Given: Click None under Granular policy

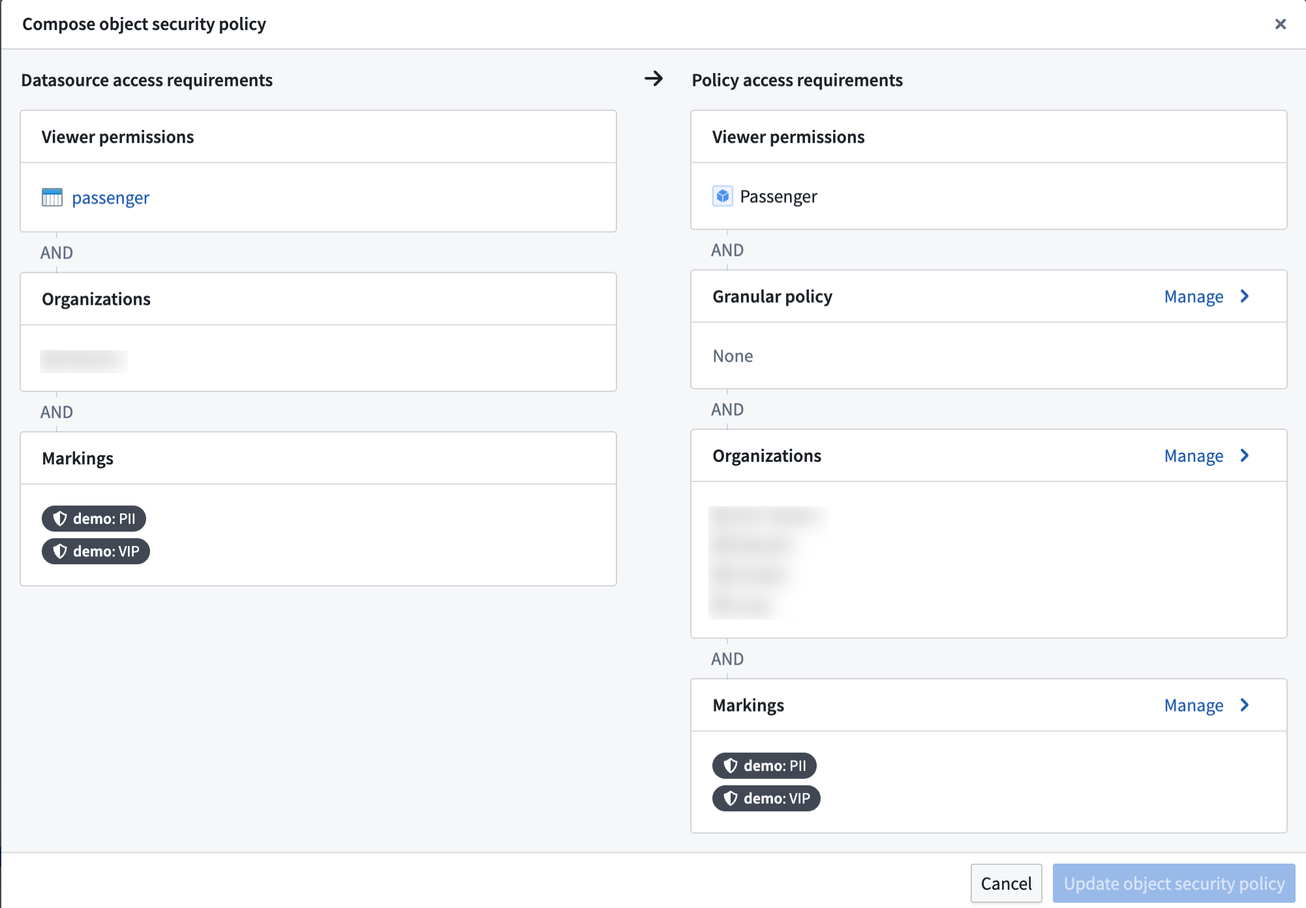Looking at the screenshot, I should (x=732, y=356).
